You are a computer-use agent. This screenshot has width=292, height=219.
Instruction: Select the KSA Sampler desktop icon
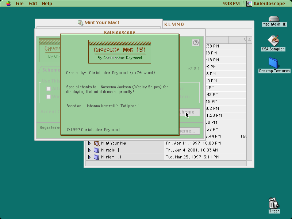click(273, 41)
